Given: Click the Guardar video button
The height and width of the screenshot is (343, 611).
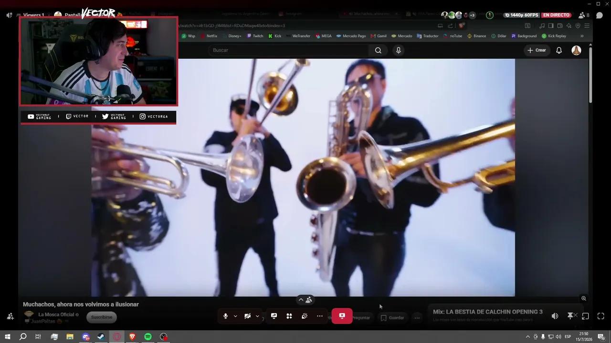Looking at the screenshot, I should 392,318.
